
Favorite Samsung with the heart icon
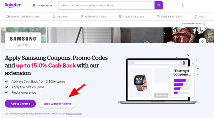(x=202, y=41)
